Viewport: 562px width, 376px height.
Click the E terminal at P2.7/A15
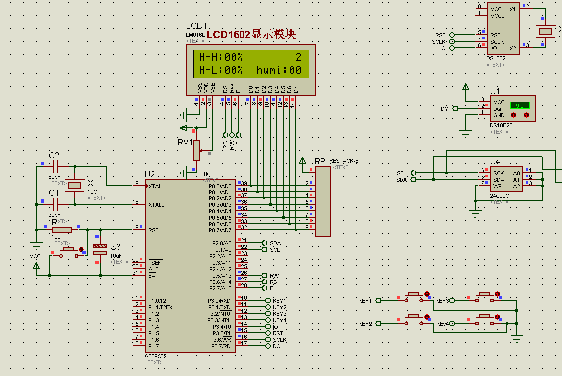264,288
